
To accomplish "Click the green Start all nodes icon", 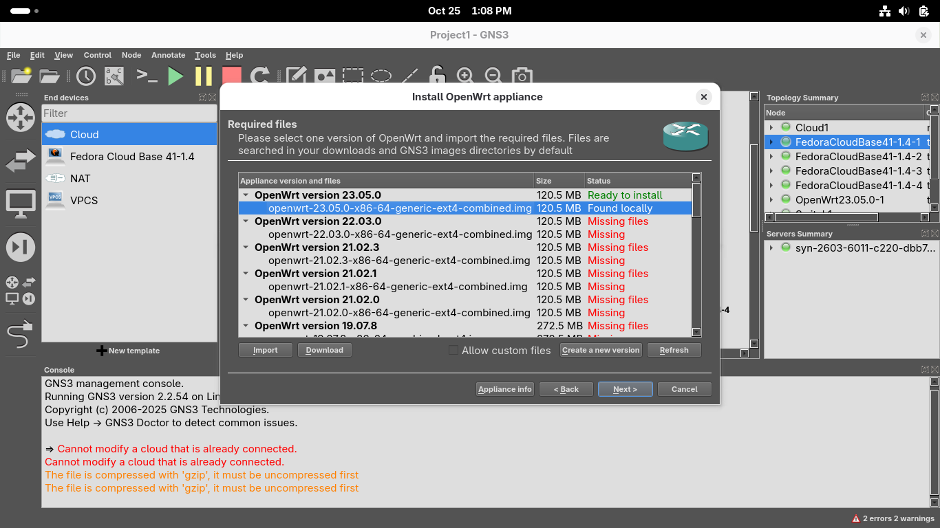I will click(x=176, y=76).
